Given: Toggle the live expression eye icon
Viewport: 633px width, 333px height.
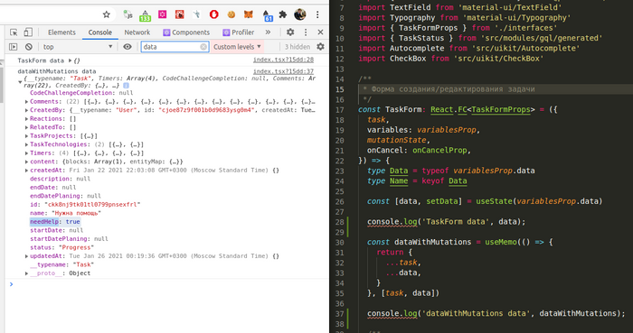Looking at the screenshot, I should [128, 47].
